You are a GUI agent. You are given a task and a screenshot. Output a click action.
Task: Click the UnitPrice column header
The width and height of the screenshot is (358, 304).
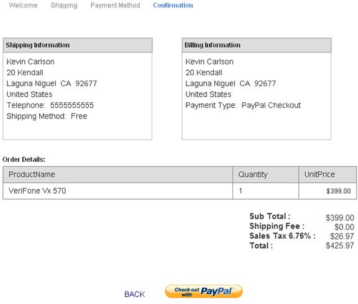tap(328, 174)
